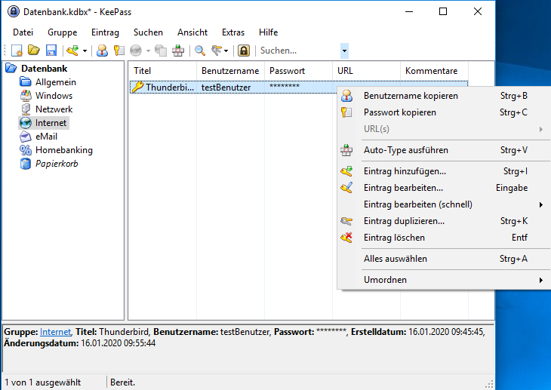Screen dimensions: 551x390
Task: Save the database with floppy icon
Action: click(x=51, y=51)
